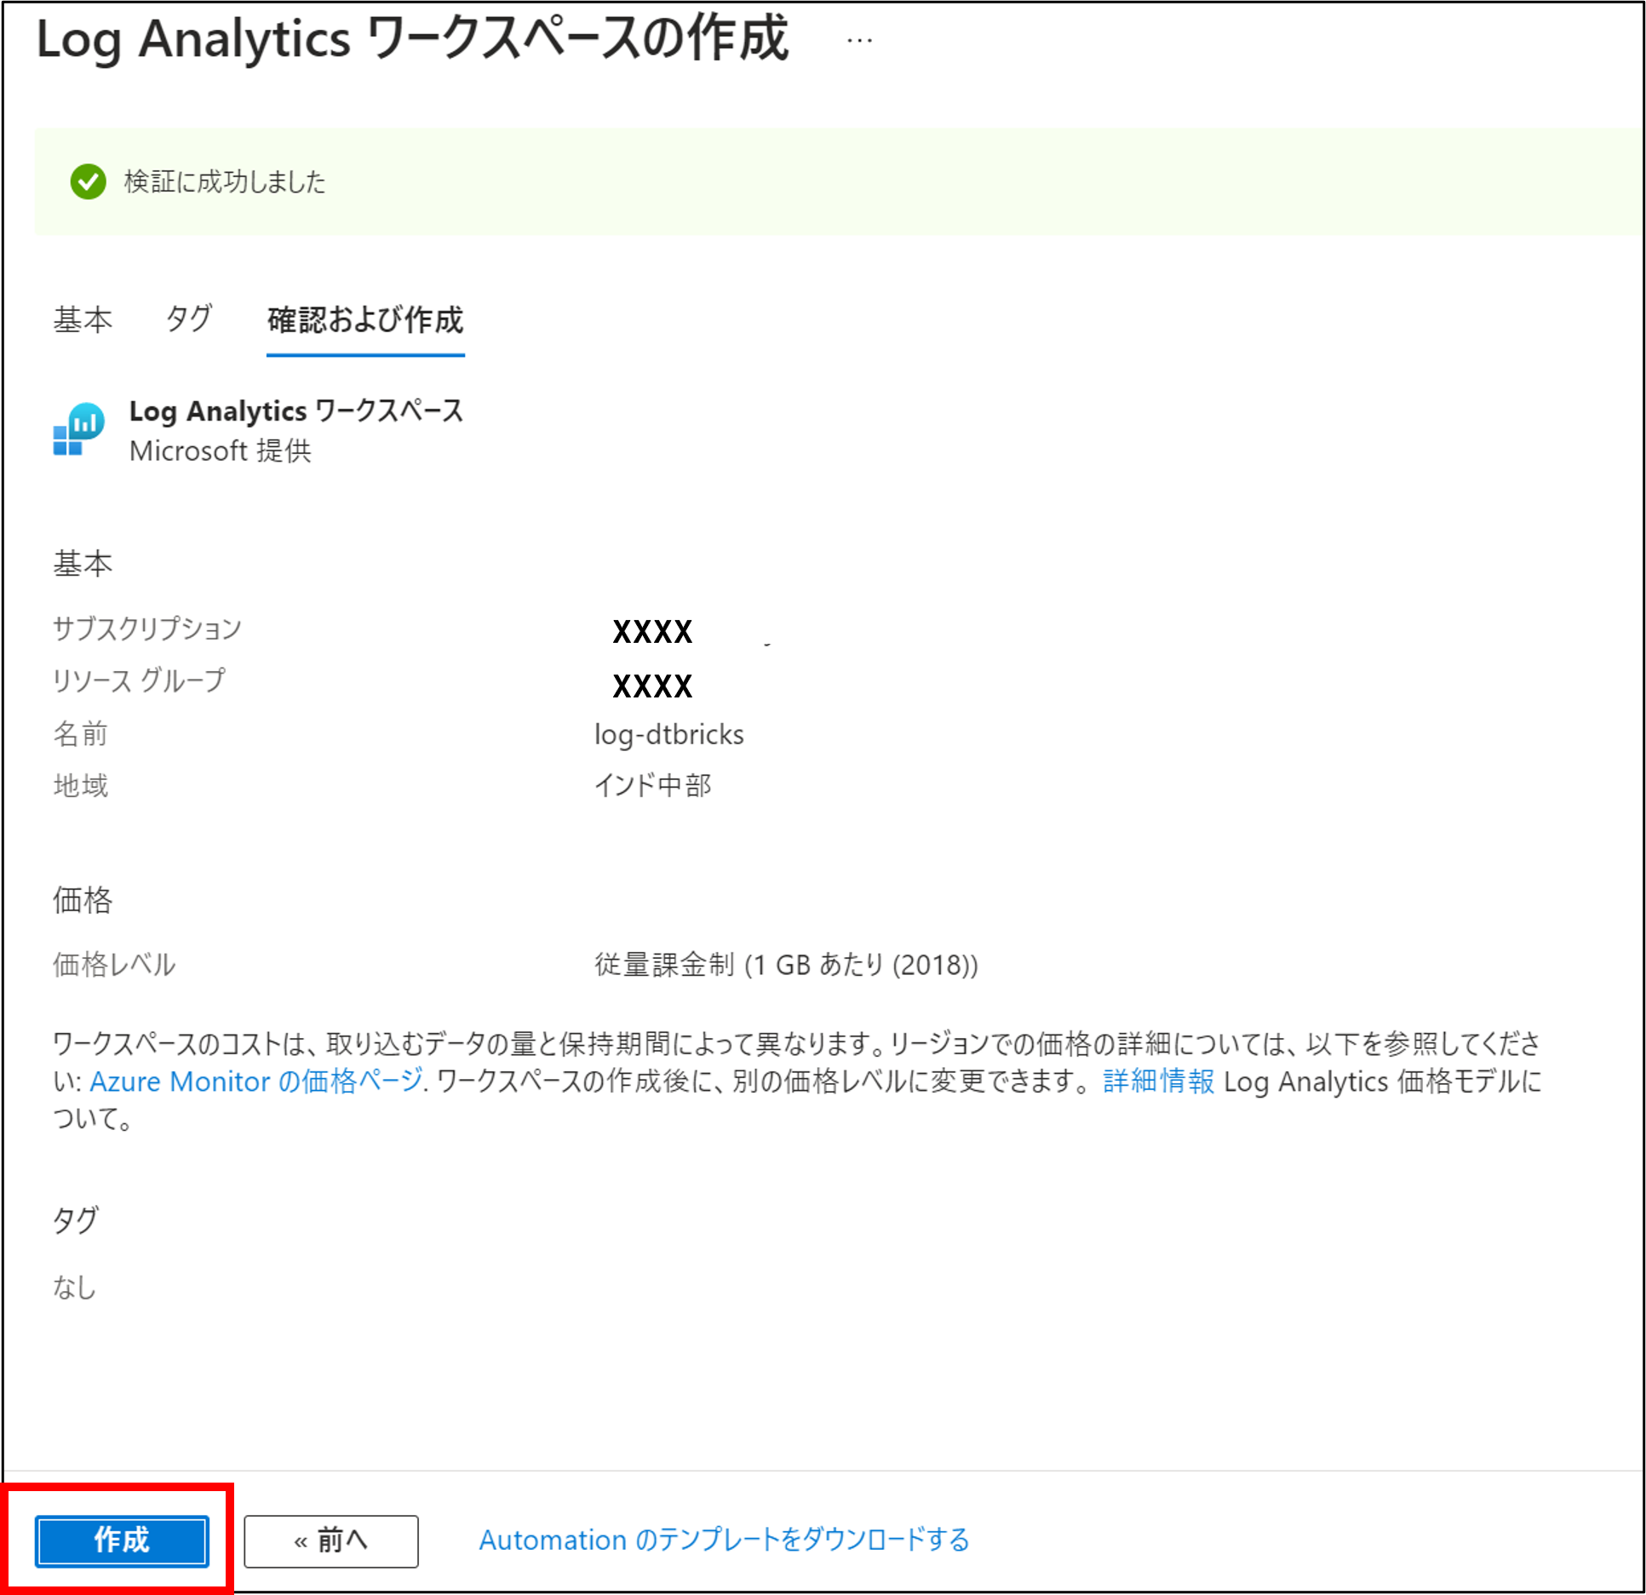The width and height of the screenshot is (1646, 1595).
Task: Click the 検証に成功しました message text
Action: 225,181
